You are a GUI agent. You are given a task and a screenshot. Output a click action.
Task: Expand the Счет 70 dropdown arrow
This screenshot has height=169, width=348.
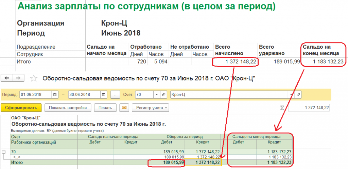[157, 95]
